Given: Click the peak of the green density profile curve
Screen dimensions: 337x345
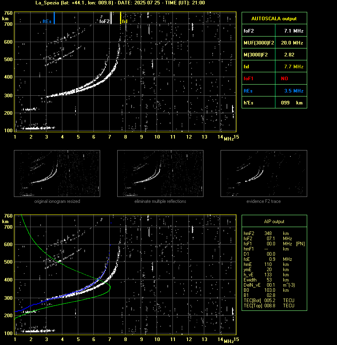Looking at the screenshot, I should point(110,287).
